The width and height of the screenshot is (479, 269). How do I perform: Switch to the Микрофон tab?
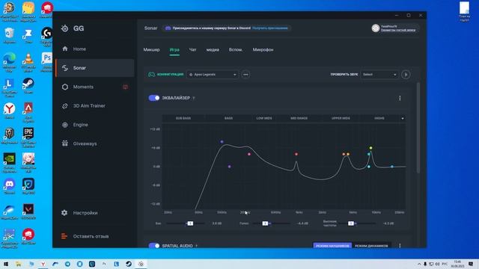click(263, 50)
